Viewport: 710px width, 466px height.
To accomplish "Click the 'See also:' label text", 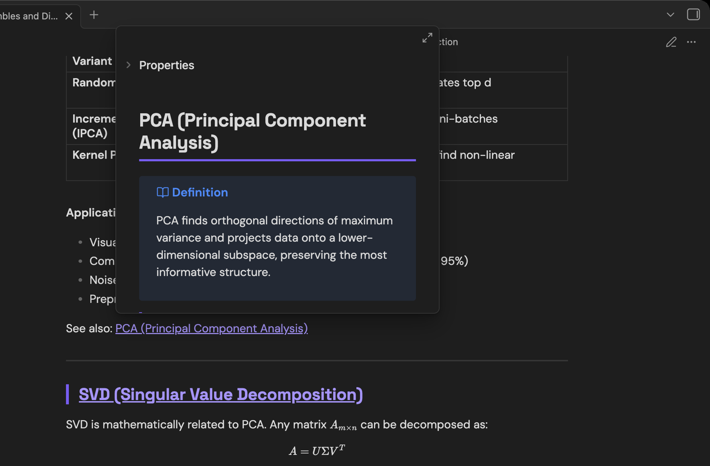I will click(x=89, y=329).
